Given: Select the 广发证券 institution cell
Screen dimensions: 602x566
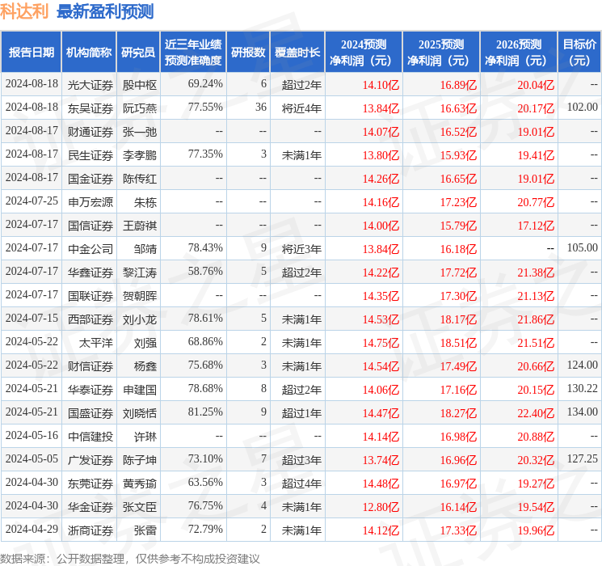Looking at the screenshot, I should (x=91, y=460).
